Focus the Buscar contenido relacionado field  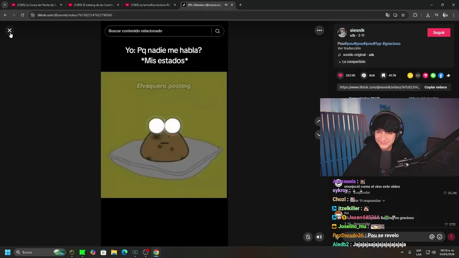click(158, 31)
